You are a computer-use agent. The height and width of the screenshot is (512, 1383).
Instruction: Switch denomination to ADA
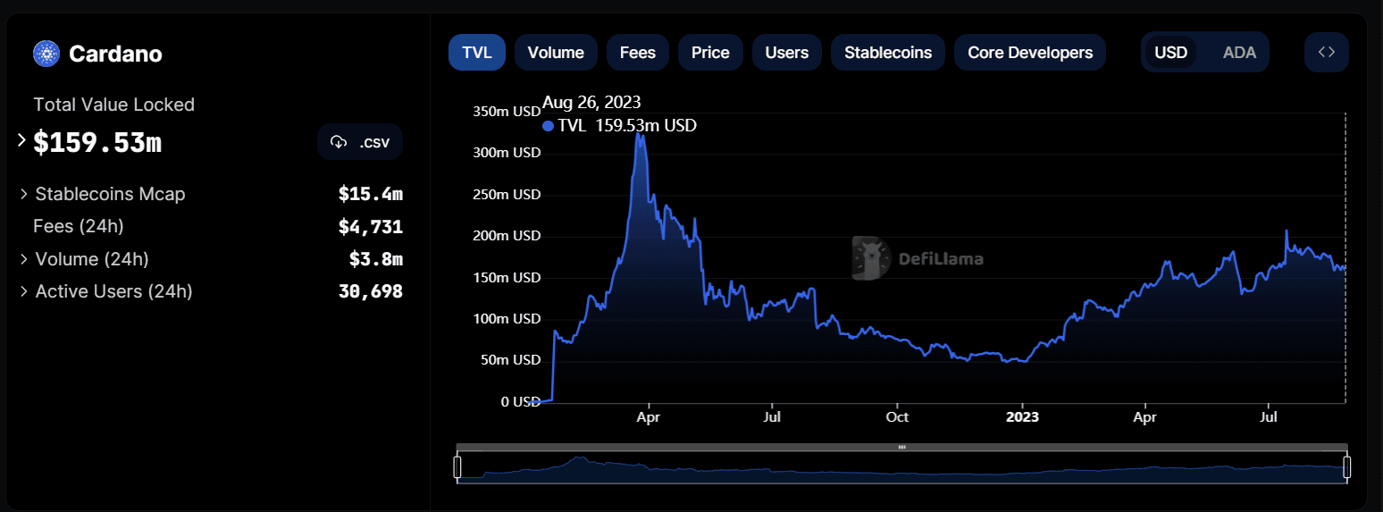(x=1239, y=53)
